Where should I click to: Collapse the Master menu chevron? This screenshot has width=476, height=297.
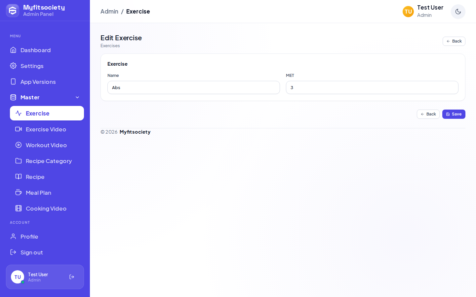[x=77, y=97]
